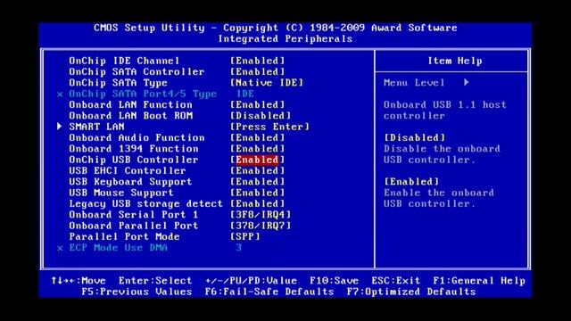Select the Parallel Port Mode label
Screen dimensions: 571x321
point(124,236)
